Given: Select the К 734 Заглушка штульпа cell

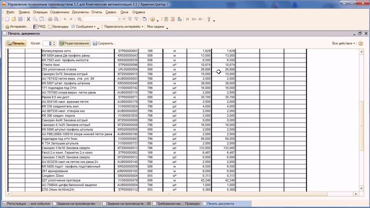Looking at the screenshot, I should coord(77,143).
